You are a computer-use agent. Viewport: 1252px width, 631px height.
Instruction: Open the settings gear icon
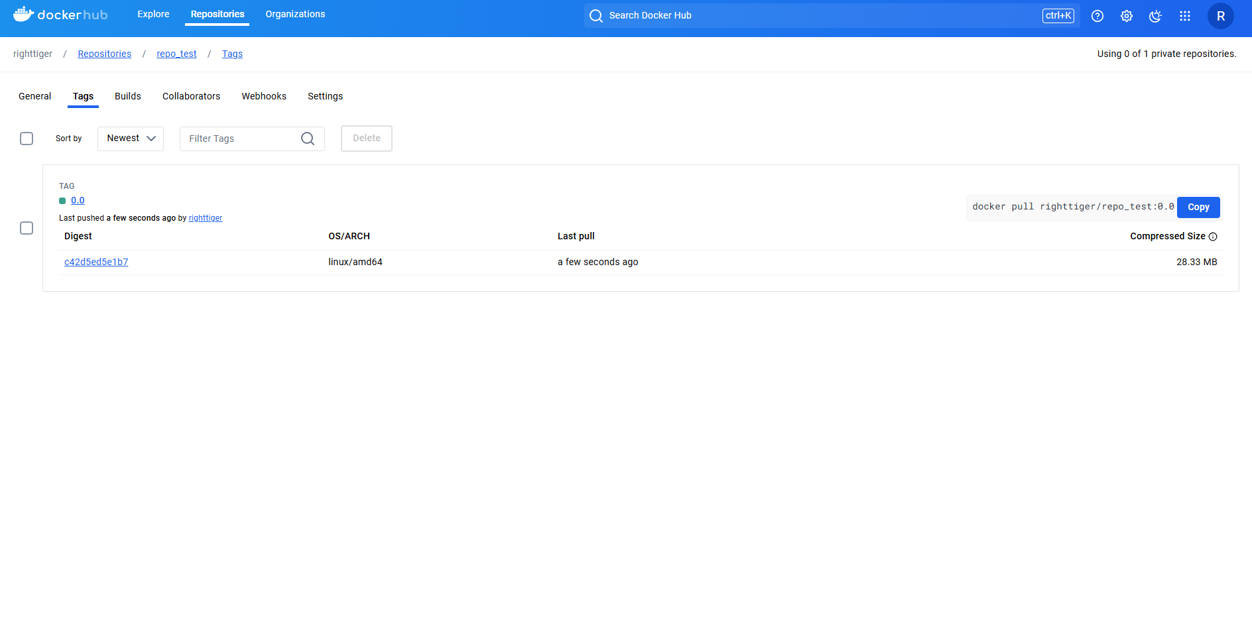1127,16
